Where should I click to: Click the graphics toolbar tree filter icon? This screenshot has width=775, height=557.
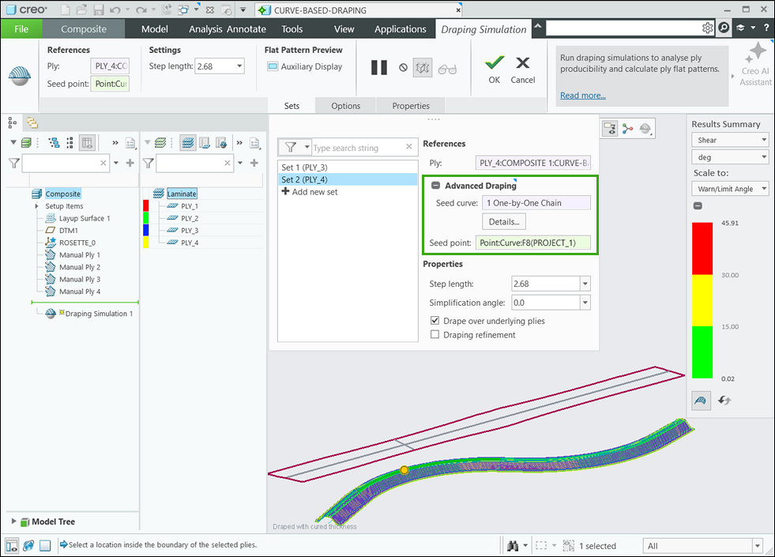pos(611,129)
